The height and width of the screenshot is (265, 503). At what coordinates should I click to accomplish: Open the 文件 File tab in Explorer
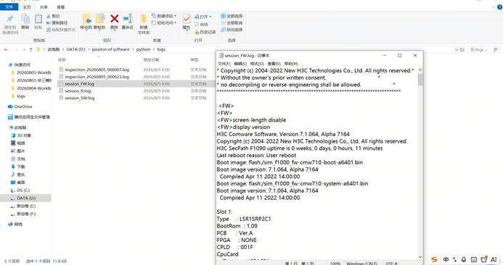[x=9, y=7]
